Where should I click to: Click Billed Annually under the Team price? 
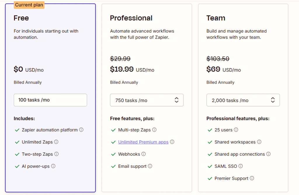220,82
